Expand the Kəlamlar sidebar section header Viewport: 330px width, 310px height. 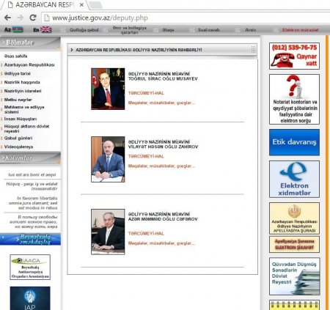(x=30, y=158)
